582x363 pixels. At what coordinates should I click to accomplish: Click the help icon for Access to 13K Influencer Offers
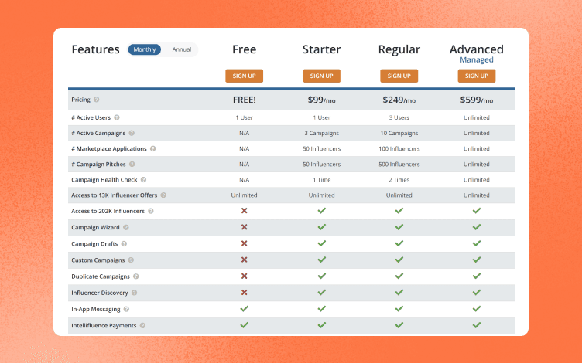click(x=164, y=195)
